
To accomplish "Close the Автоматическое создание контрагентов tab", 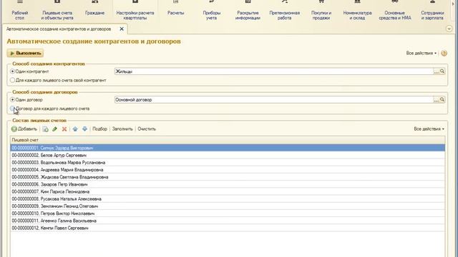I will coord(122,29).
